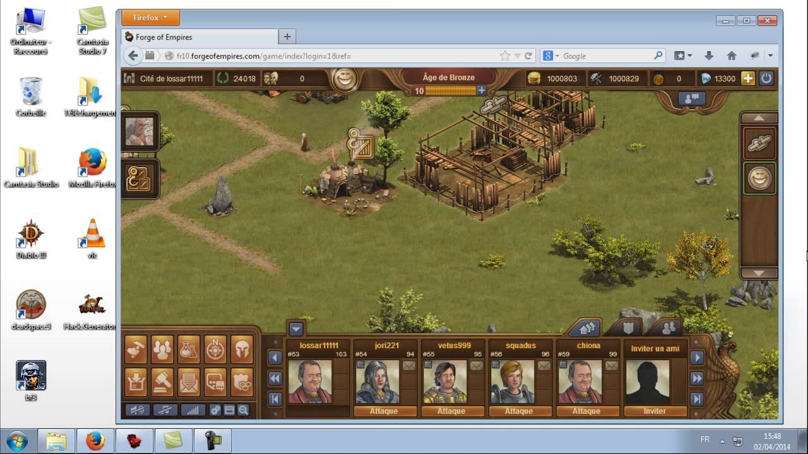The height and width of the screenshot is (454, 808).
Task: Jump to first player in social bar
Action: tap(275, 399)
